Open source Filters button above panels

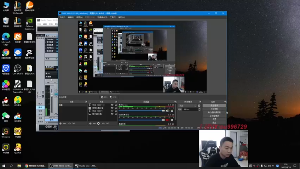[113, 97]
